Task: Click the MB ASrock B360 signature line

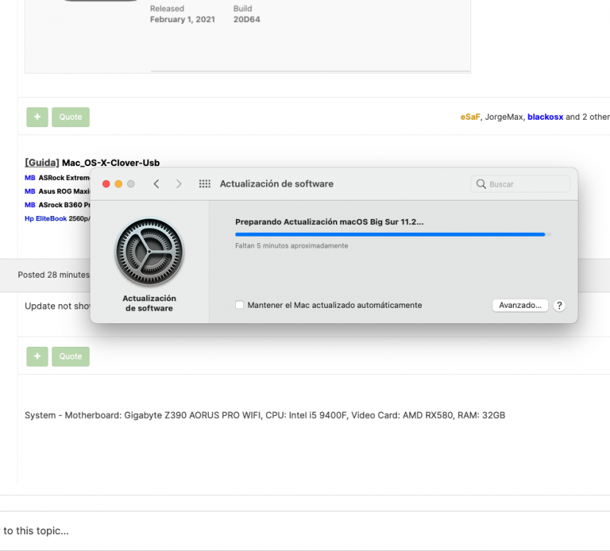Action: pos(57,205)
